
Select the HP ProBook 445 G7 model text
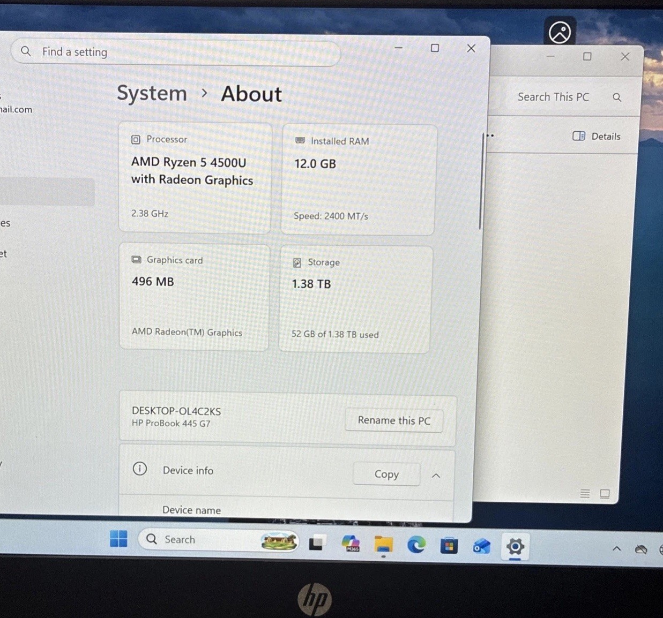[171, 423]
